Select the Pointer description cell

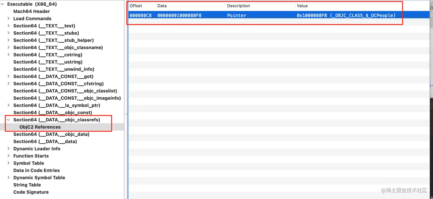237,15
